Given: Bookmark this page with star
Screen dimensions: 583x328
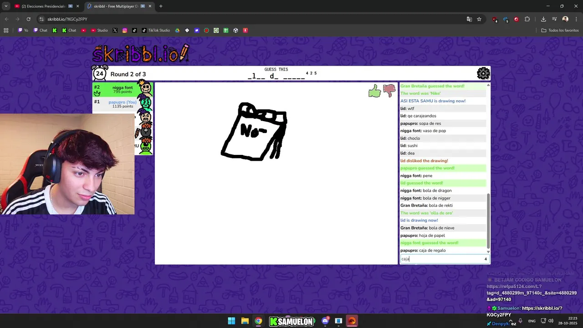Looking at the screenshot, I should click(x=479, y=19).
